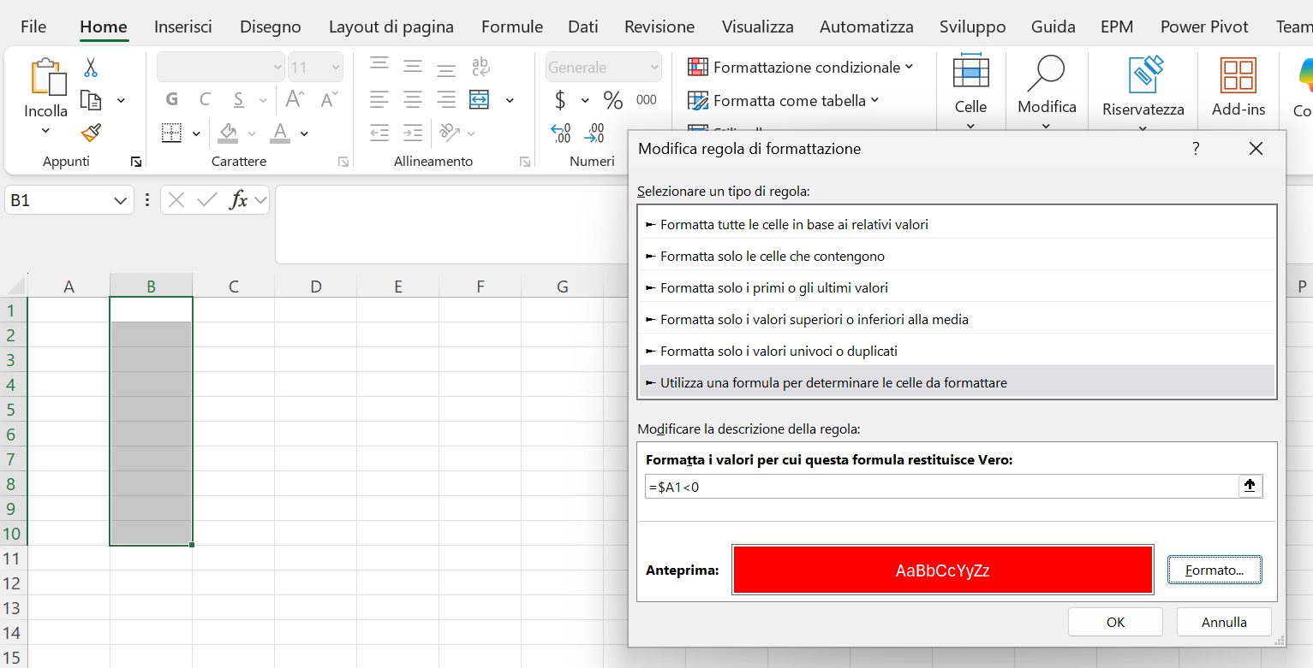Select the Format Painter brush icon
Screen dimensions: 1313x668
pyautogui.click(x=91, y=133)
